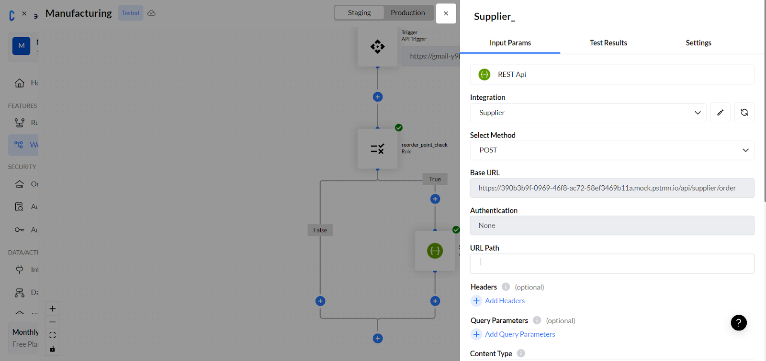Open the key-shaped Auth sidebar icon

point(19,230)
